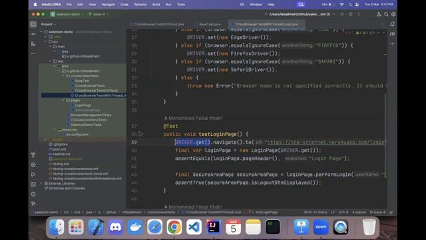
Task: Open the Git tool window icon
Action: point(33,203)
